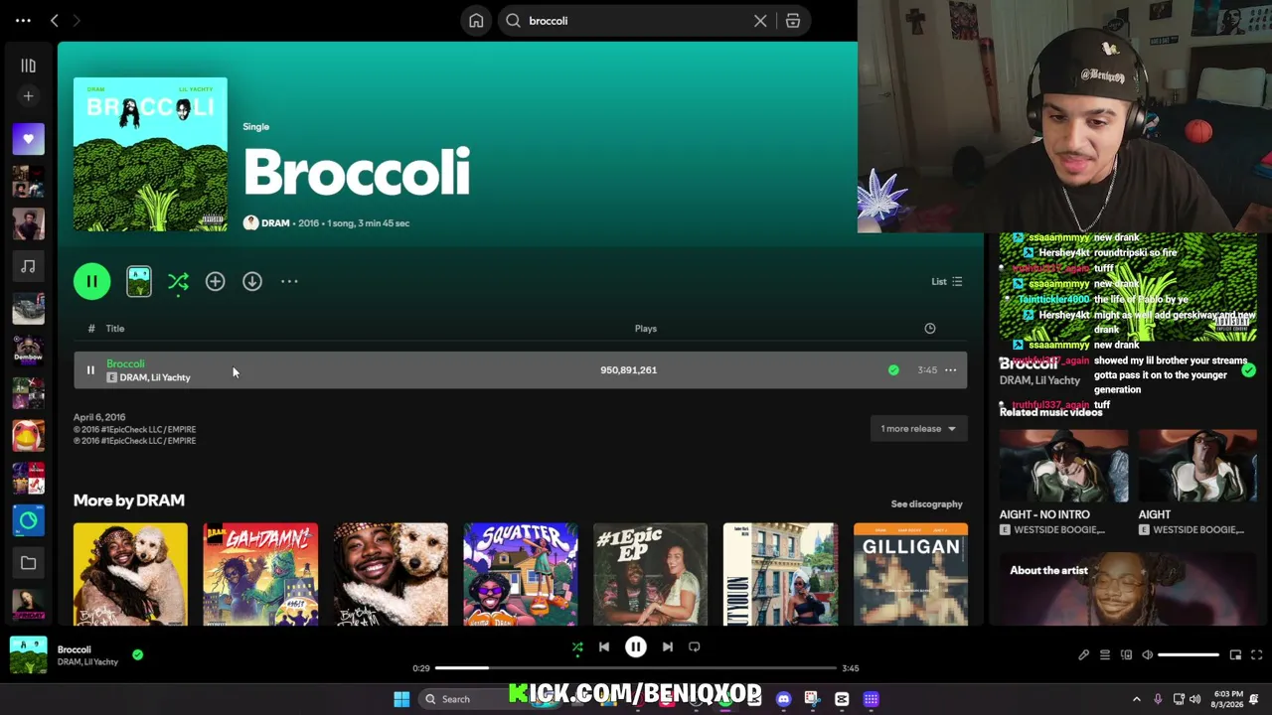The height and width of the screenshot is (715, 1272).
Task: Mute Spotify using the speaker icon
Action: 1147,655
